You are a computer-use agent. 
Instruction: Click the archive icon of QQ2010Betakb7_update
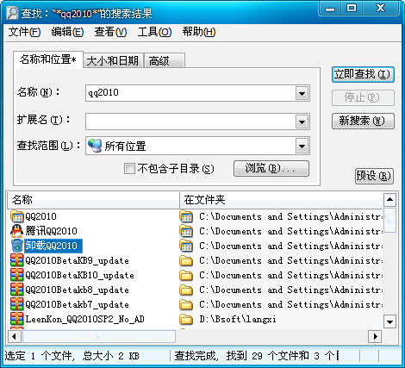coord(17,304)
